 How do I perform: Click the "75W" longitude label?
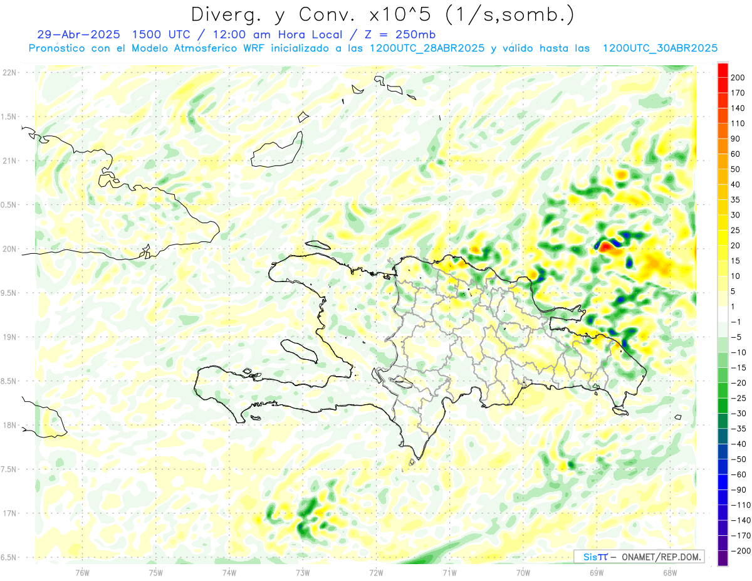[156, 573]
